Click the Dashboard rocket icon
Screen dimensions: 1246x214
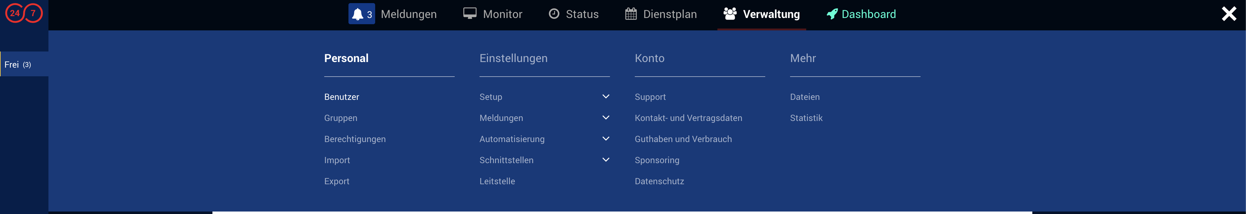pos(832,14)
